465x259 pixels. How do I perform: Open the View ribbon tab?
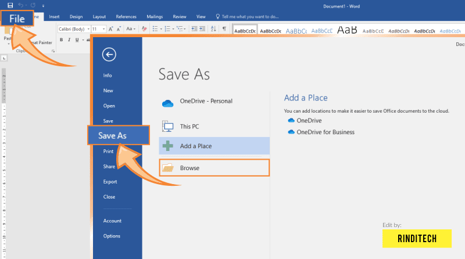click(x=201, y=17)
